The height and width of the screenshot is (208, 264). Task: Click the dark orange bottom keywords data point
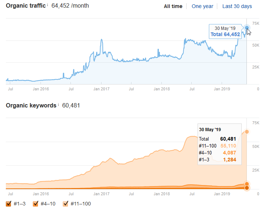click(x=247, y=188)
